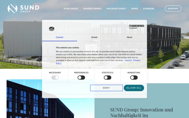Go to the NACHHALTIGKEIT menu item
This screenshot has height=118, width=189.
(x=116, y=8)
